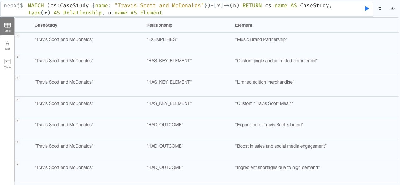Click "Limited edition merchandise" cell
The height and width of the screenshot is (185, 400).
click(x=265, y=82)
